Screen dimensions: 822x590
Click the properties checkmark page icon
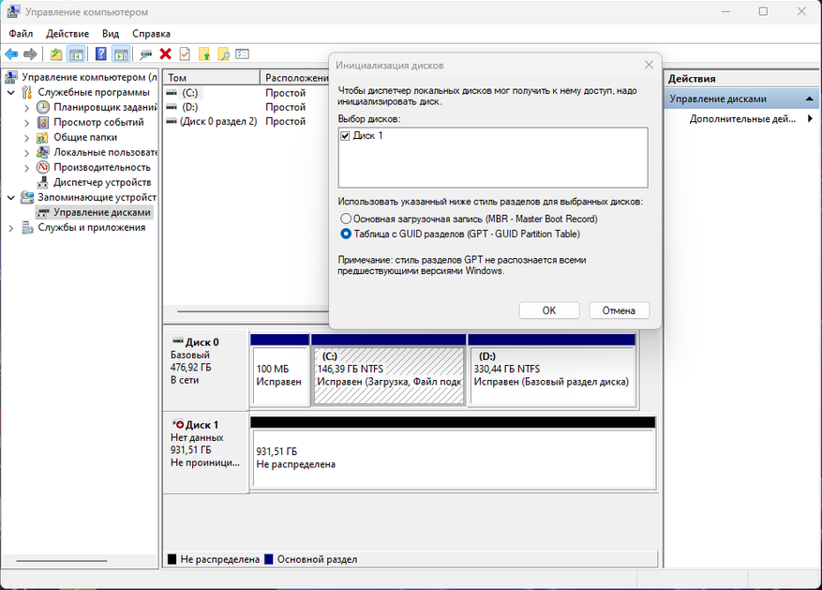(185, 54)
